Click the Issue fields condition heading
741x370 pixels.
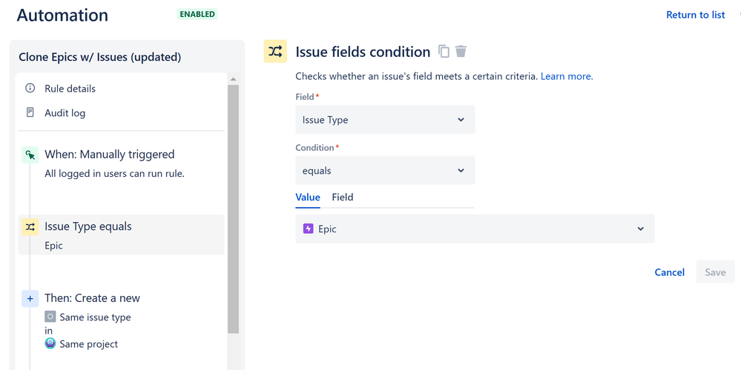pos(363,52)
